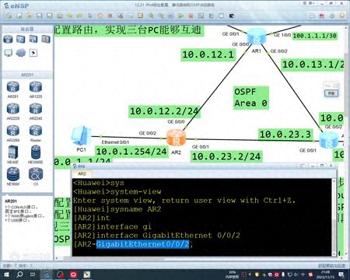Open Windows Start button on taskbar
Image resolution: width=350 pixels, height=280 pixels.
[6, 275]
